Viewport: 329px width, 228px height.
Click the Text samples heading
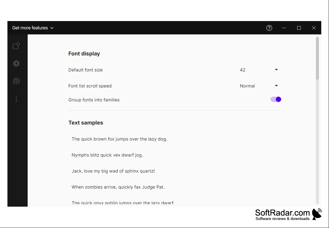click(x=86, y=123)
